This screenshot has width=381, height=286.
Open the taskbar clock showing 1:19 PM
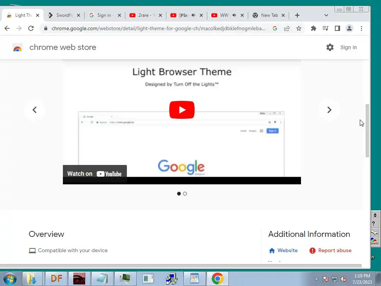click(362, 279)
